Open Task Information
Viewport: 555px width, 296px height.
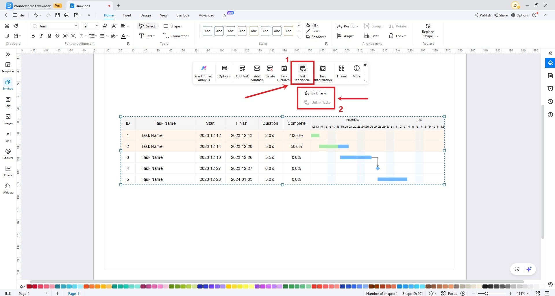coord(323,72)
